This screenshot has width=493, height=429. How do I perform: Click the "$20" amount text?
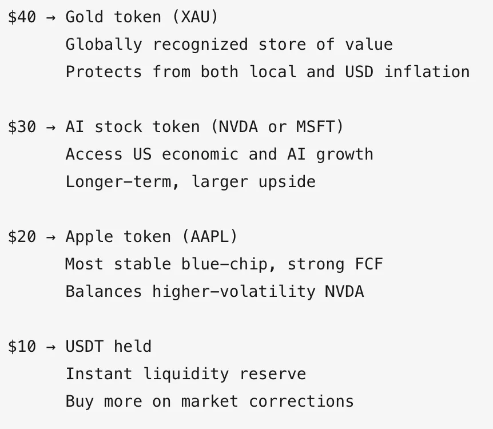(22, 237)
